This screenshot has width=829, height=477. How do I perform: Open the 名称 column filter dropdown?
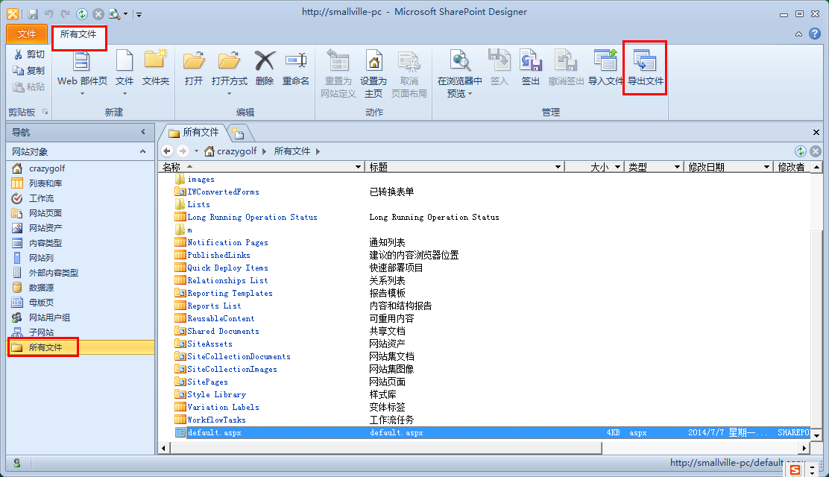click(x=358, y=167)
